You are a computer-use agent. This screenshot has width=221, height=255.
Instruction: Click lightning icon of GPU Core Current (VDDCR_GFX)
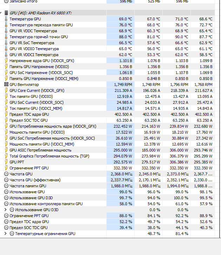click(x=6, y=90)
